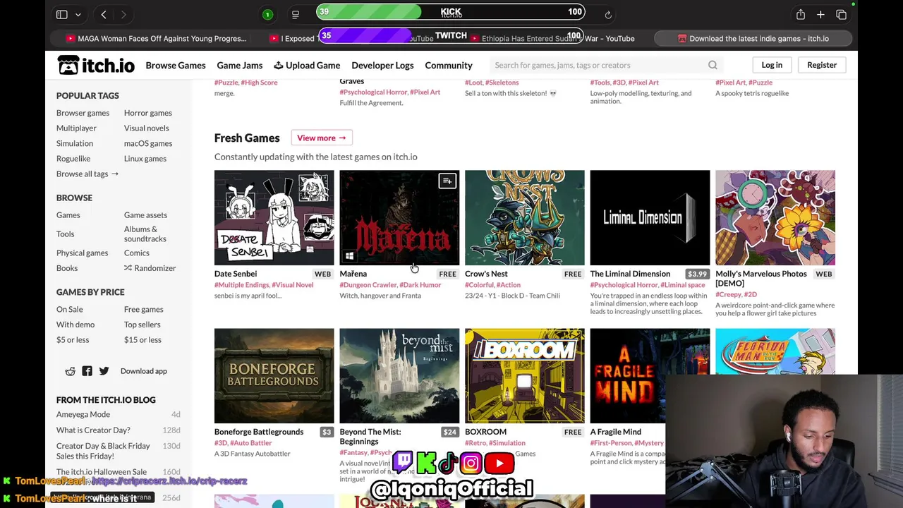Open the Top sellers list
This screenshot has height=508, width=903.
click(x=142, y=325)
